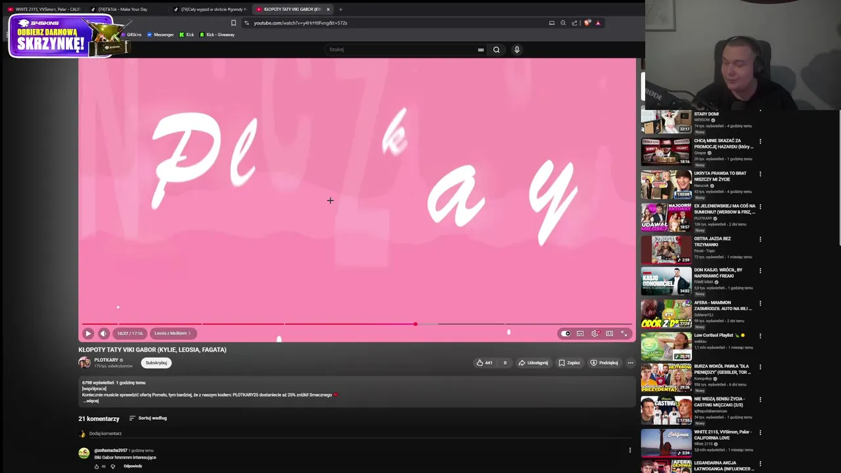The width and height of the screenshot is (841, 473).
Task: Share the video via Udostępnij
Action: click(533, 363)
